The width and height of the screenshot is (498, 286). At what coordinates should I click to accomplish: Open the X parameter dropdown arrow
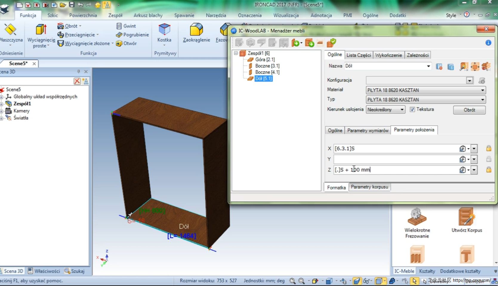[474, 148]
